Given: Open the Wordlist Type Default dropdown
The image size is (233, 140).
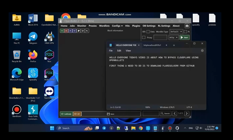Looking at the screenshot, I should pos(176,32).
